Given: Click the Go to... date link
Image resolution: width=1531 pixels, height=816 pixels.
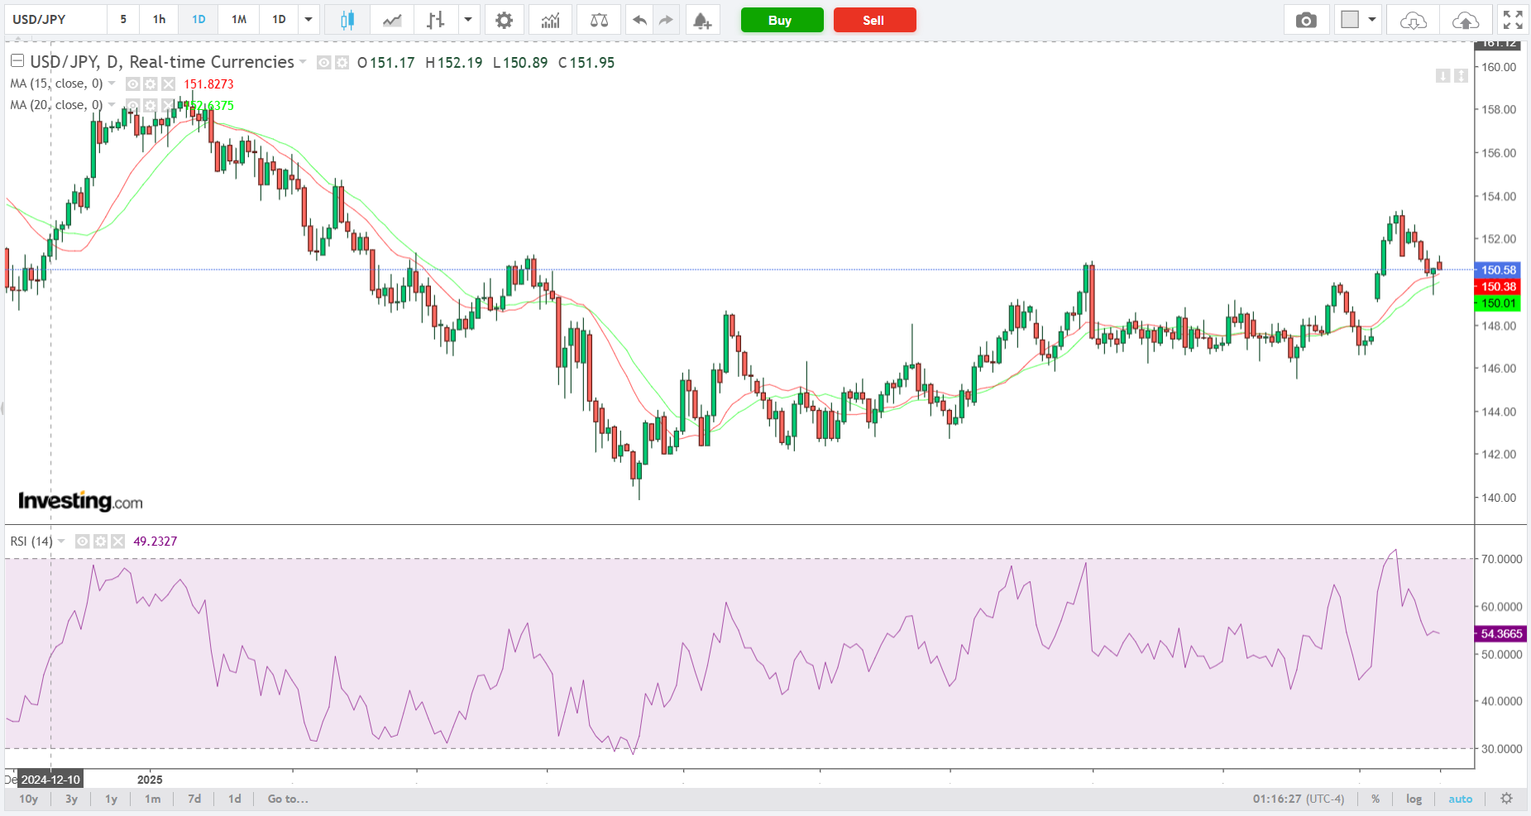Looking at the screenshot, I should pyautogui.click(x=288, y=799).
